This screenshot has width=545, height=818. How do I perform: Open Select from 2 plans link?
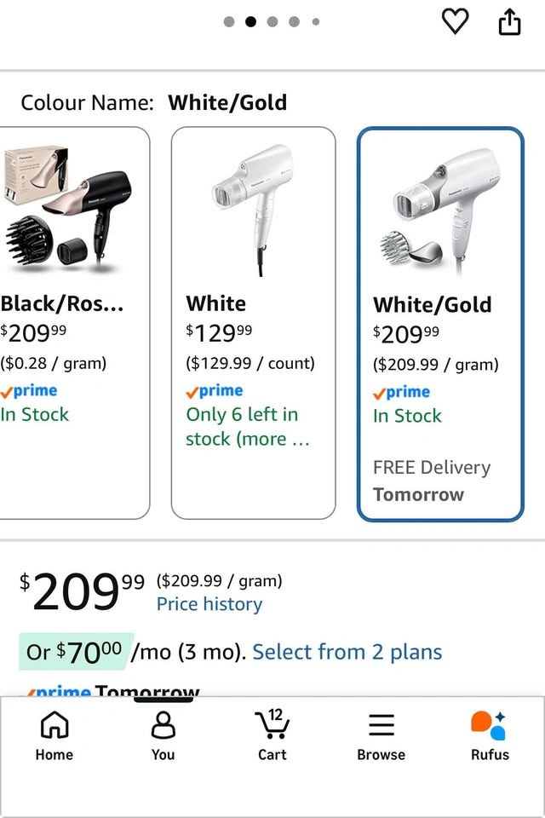tap(347, 652)
